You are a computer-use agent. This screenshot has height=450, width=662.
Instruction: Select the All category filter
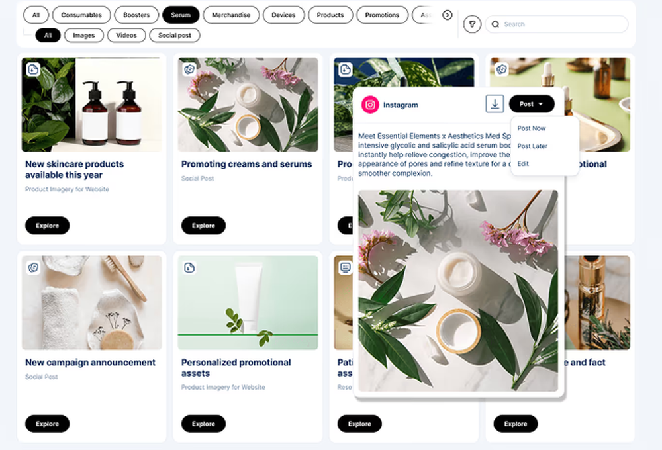pyautogui.click(x=36, y=15)
